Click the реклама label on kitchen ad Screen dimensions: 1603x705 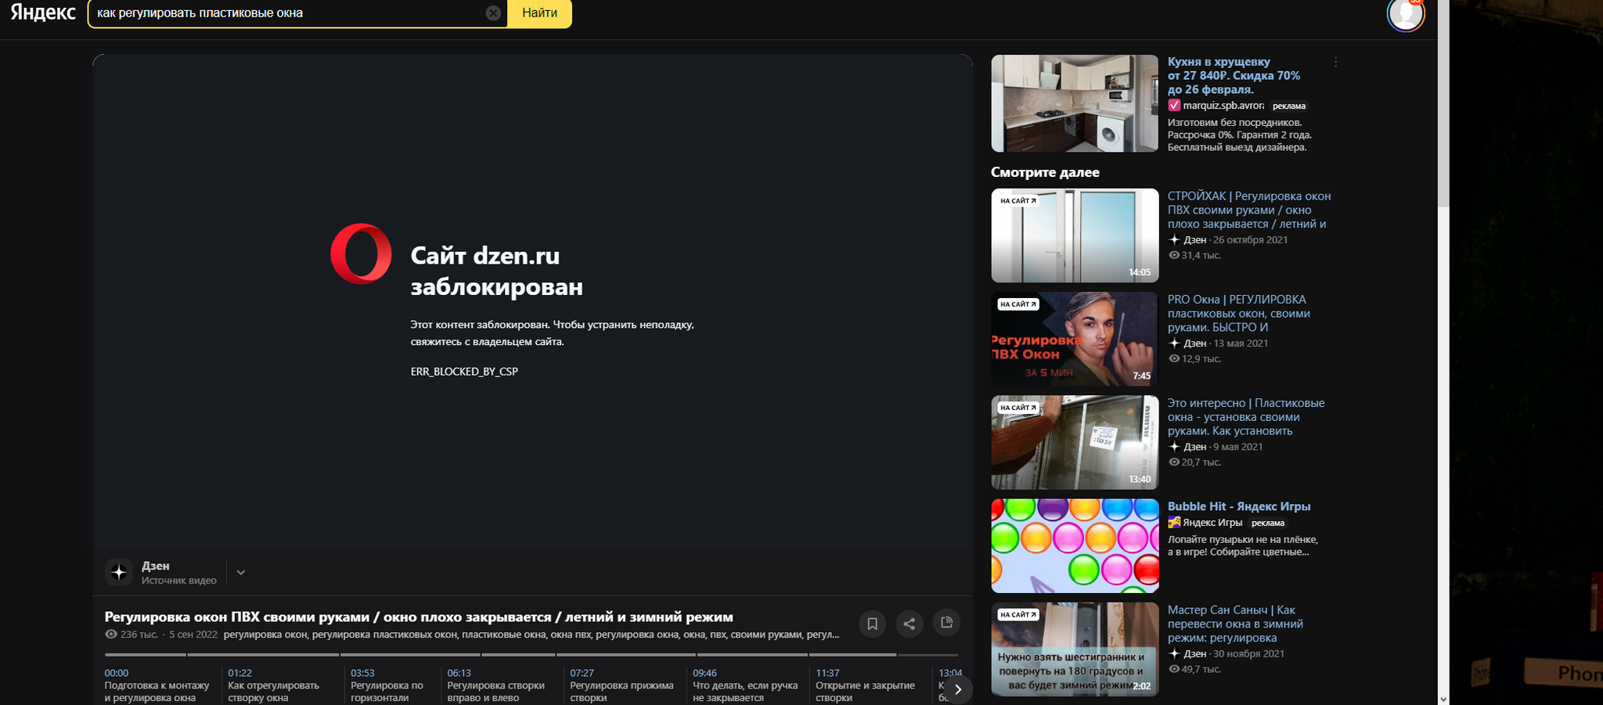(1288, 106)
